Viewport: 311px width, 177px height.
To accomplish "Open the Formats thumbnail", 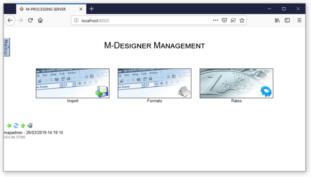I will tap(155, 83).
